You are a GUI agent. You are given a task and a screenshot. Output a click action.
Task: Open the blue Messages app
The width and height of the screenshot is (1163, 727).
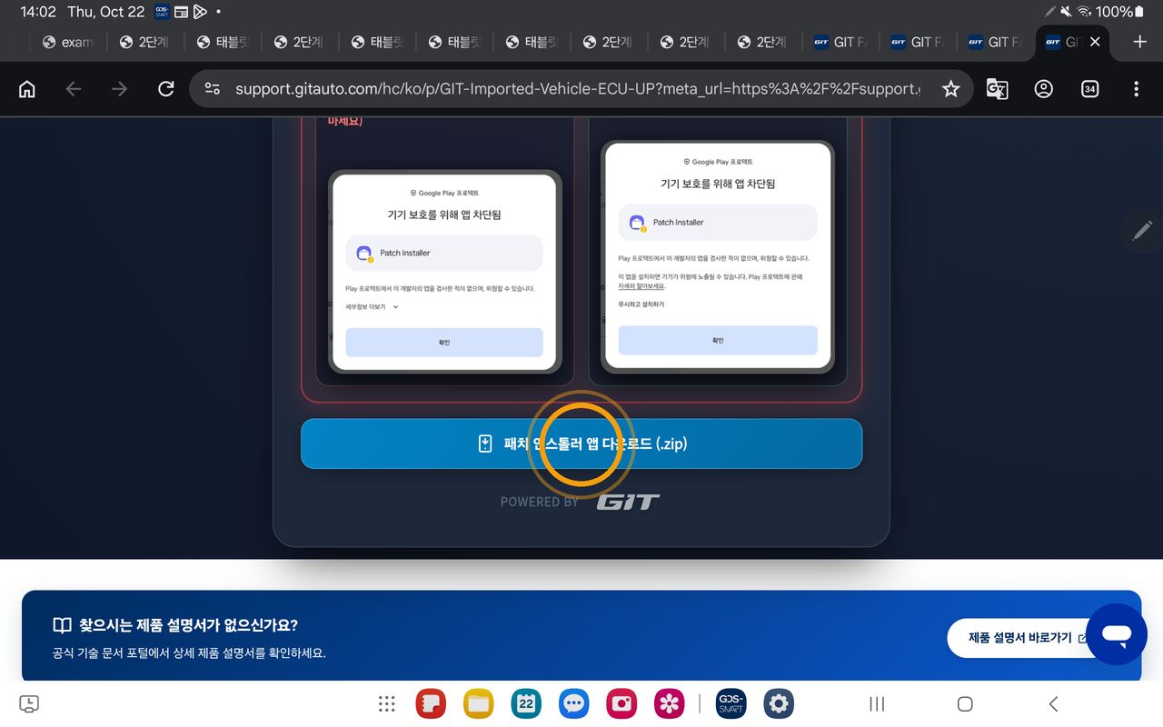(x=573, y=703)
